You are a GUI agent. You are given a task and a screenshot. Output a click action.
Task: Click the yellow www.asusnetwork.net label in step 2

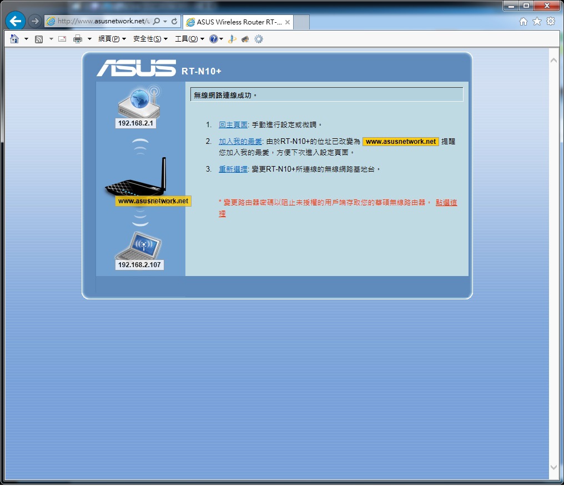pyautogui.click(x=401, y=142)
